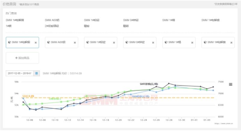Select the SMM 1#铅锭 product chip
The height and width of the screenshot is (131, 241).
click(x=101, y=42)
